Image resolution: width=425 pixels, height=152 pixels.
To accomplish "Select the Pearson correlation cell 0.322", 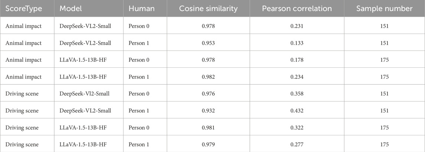I will 297,128.
